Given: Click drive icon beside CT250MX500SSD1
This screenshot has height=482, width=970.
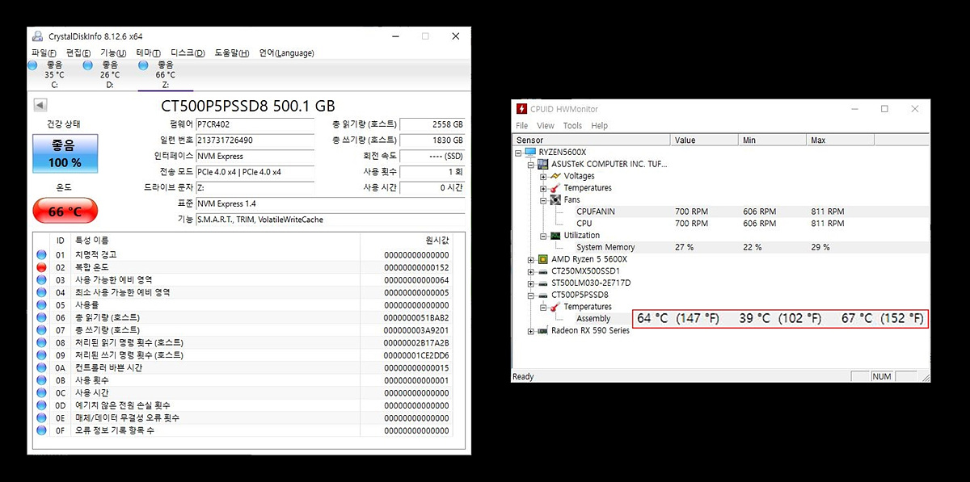Looking at the screenshot, I should [x=543, y=271].
